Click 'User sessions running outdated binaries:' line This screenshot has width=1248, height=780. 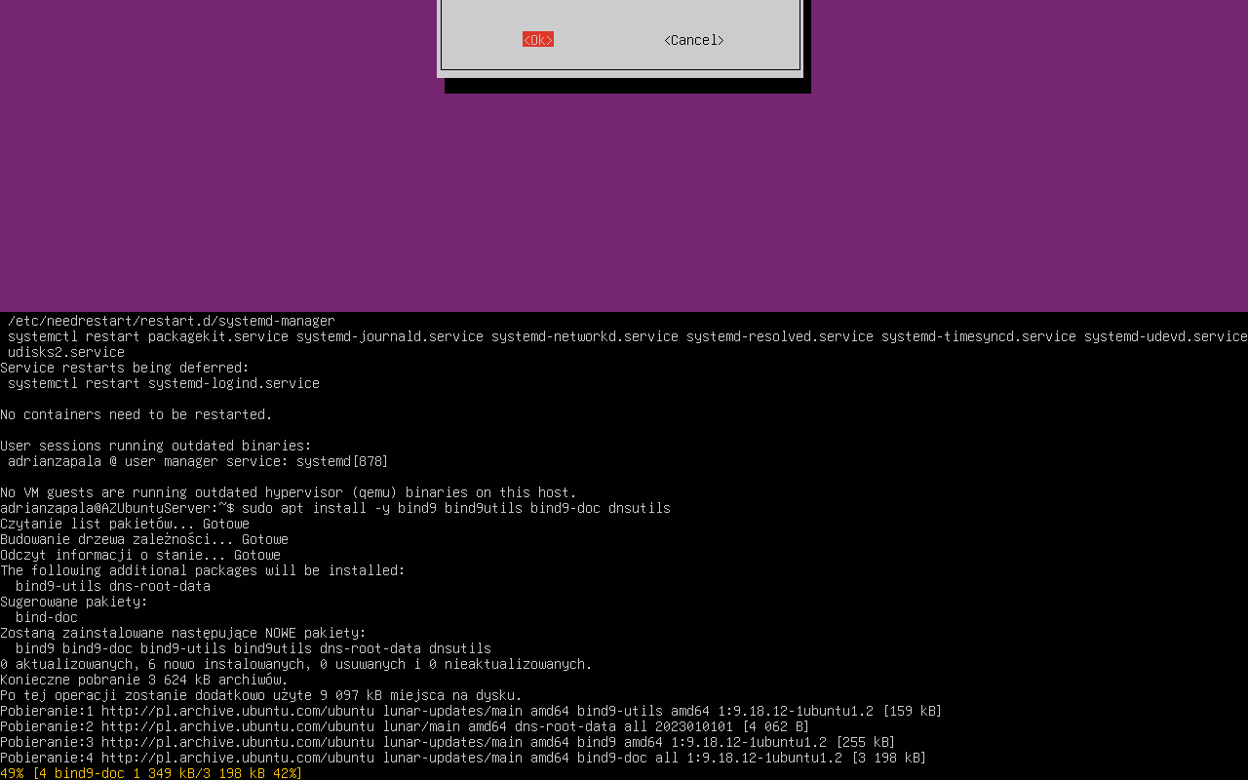coord(156,446)
